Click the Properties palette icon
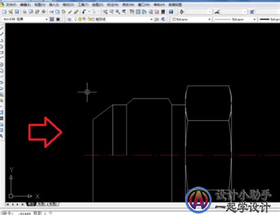 pos(132,12)
